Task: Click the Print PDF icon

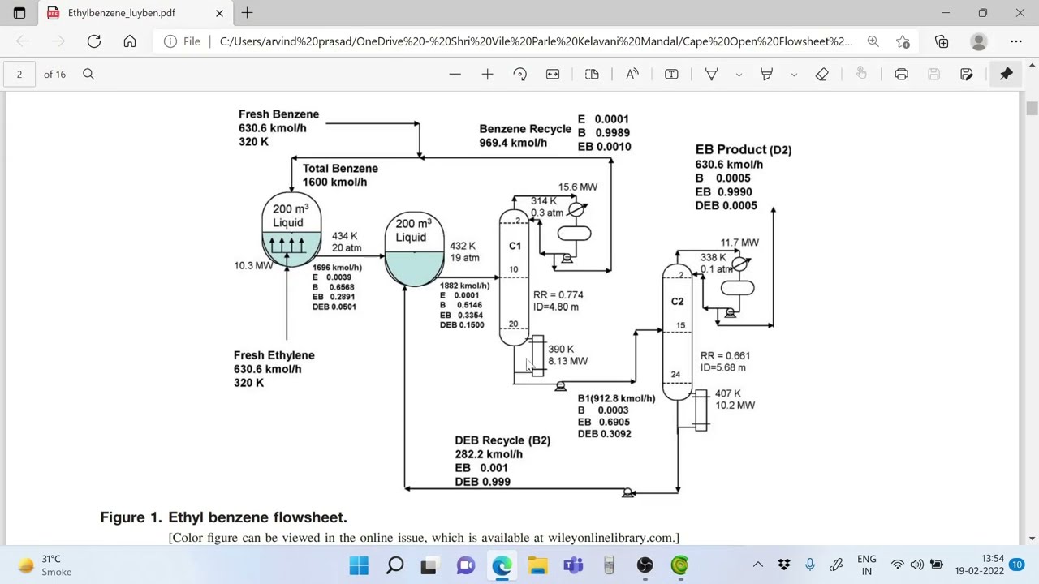Action: click(901, 75)
